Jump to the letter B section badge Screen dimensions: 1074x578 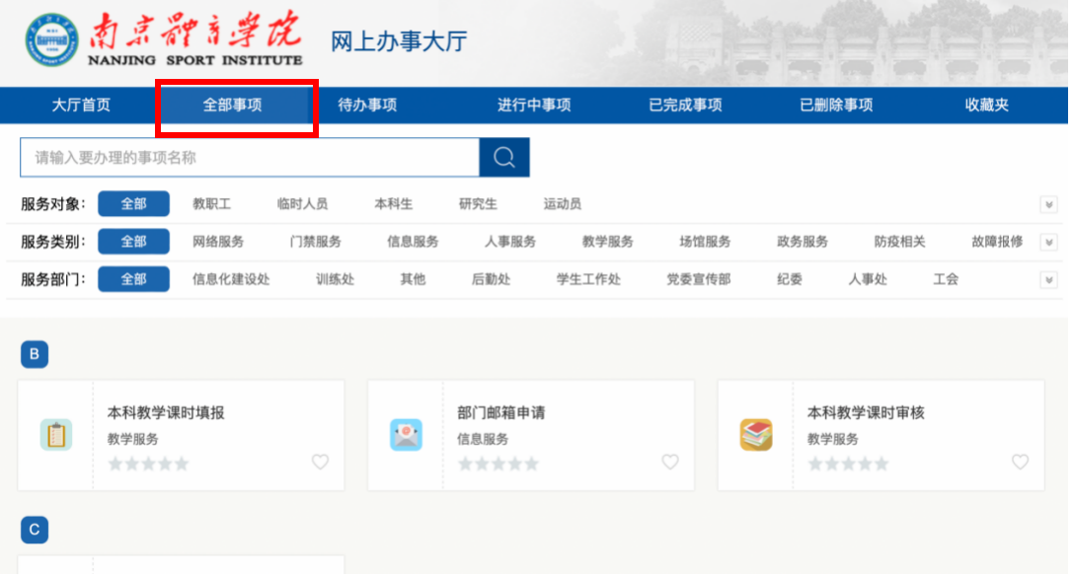(35, 355)
